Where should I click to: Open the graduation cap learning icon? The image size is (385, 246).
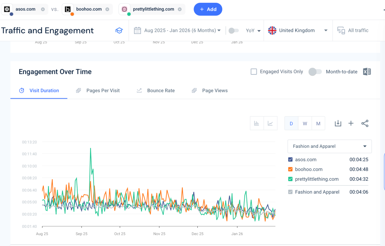[x=119, y=31]
